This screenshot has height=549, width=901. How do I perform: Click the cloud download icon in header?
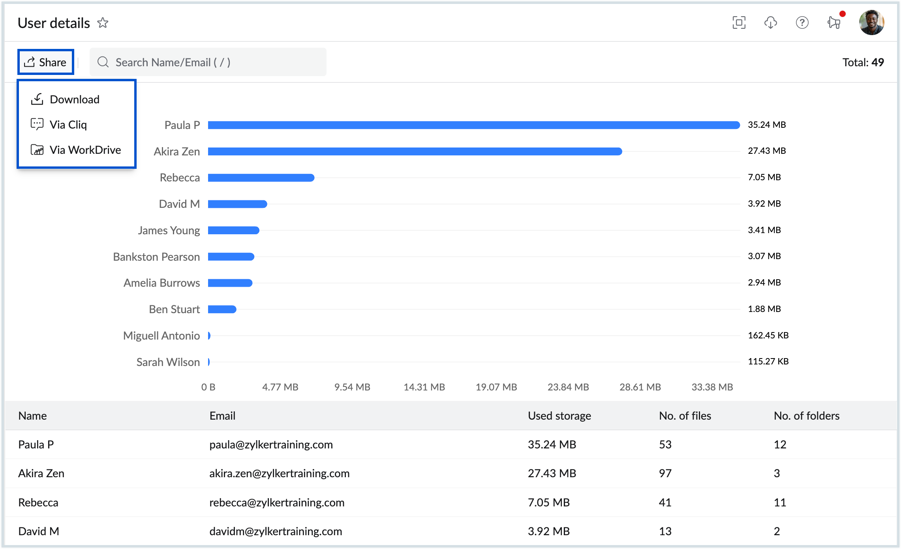click(770, 23)
